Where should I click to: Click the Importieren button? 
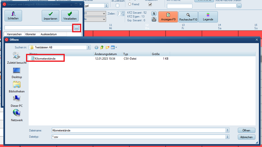coord(50,16)
